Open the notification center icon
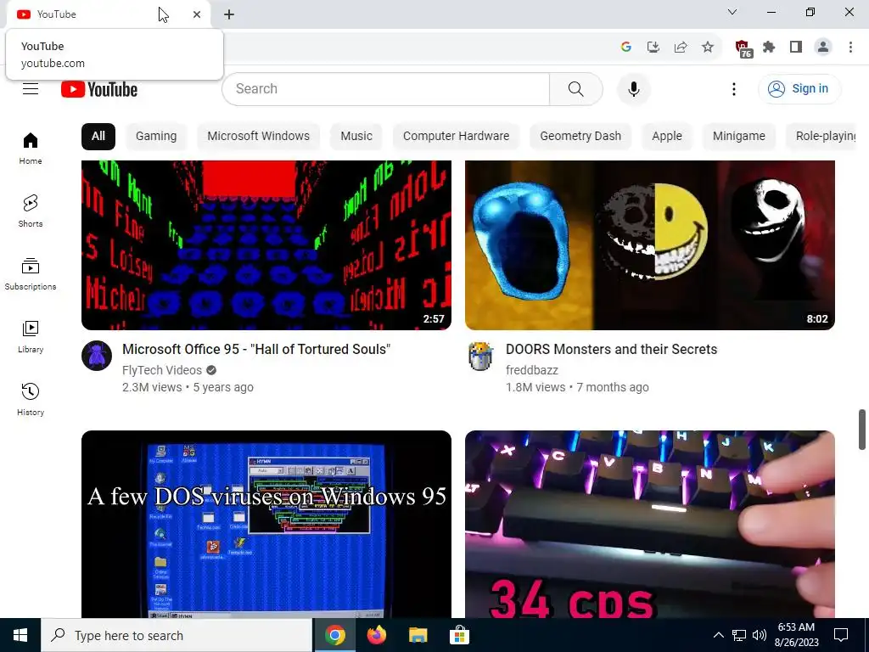The width and height of the screenshot is (869, 652). click(841, 635)
